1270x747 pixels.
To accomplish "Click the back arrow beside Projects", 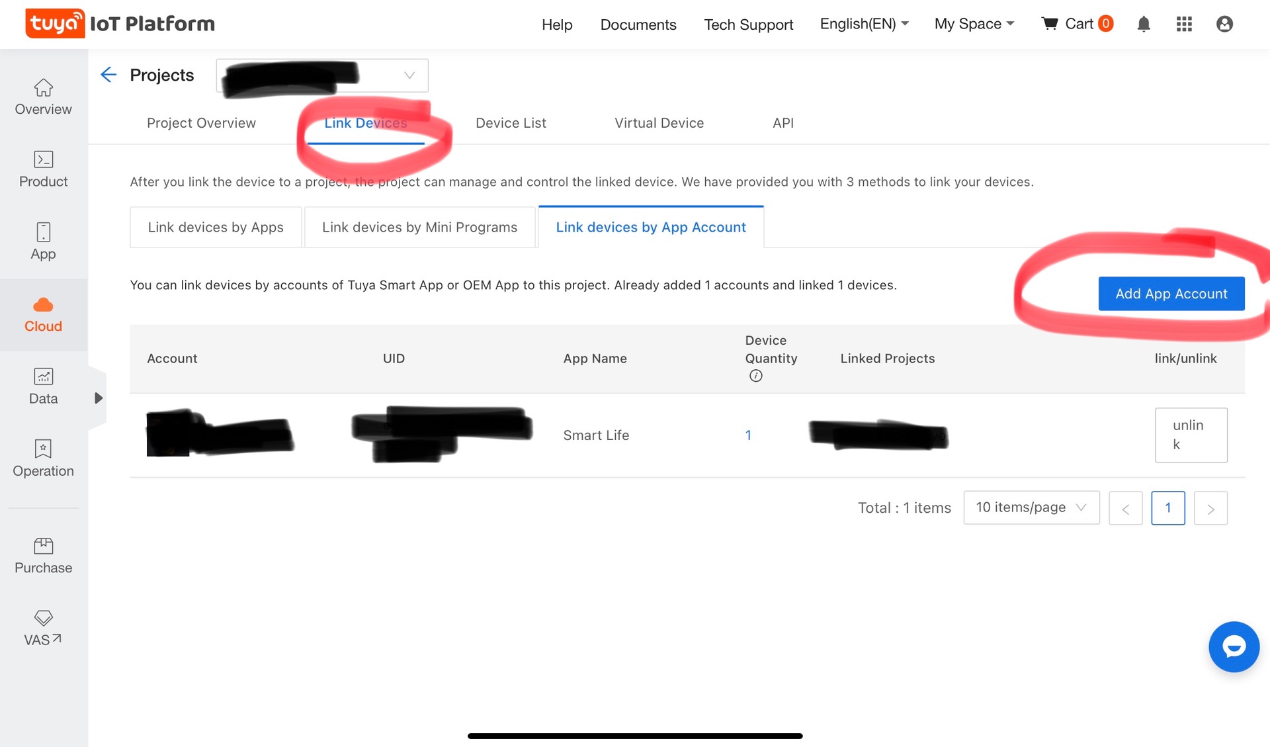I will click(x=108, y=75).
